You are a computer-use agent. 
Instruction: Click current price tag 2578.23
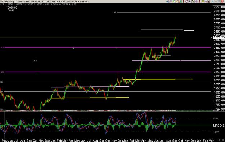[219, 37]
